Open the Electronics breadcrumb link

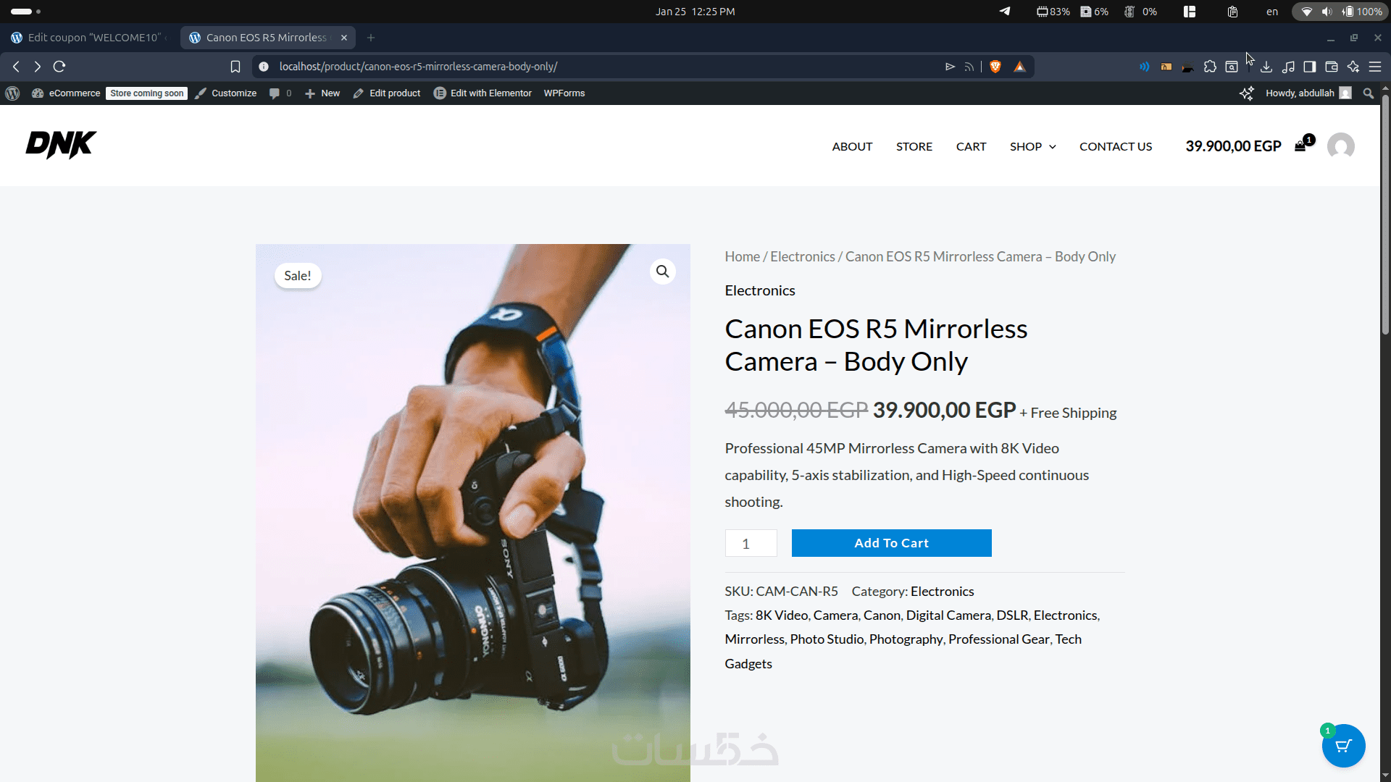[x=802, y=256]
